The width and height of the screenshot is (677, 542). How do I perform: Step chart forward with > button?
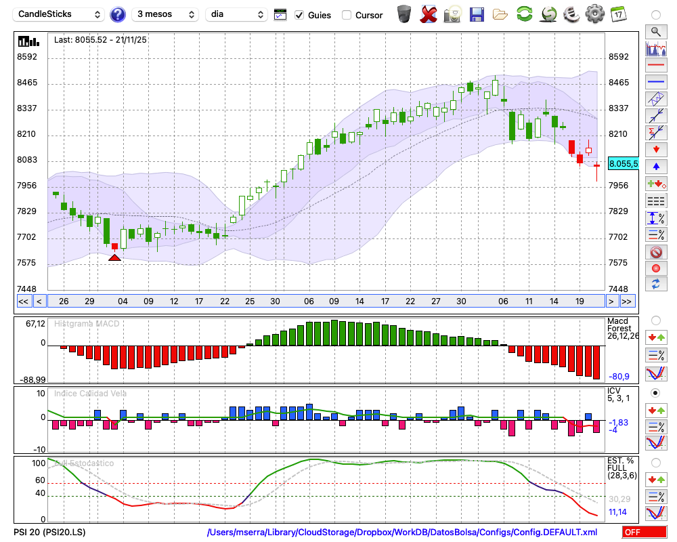(611, 301)
